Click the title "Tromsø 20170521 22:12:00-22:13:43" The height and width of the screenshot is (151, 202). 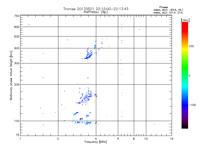click(96, 9)
